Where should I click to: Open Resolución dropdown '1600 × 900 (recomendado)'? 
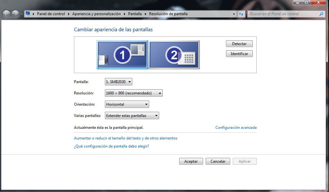(134, 93)
